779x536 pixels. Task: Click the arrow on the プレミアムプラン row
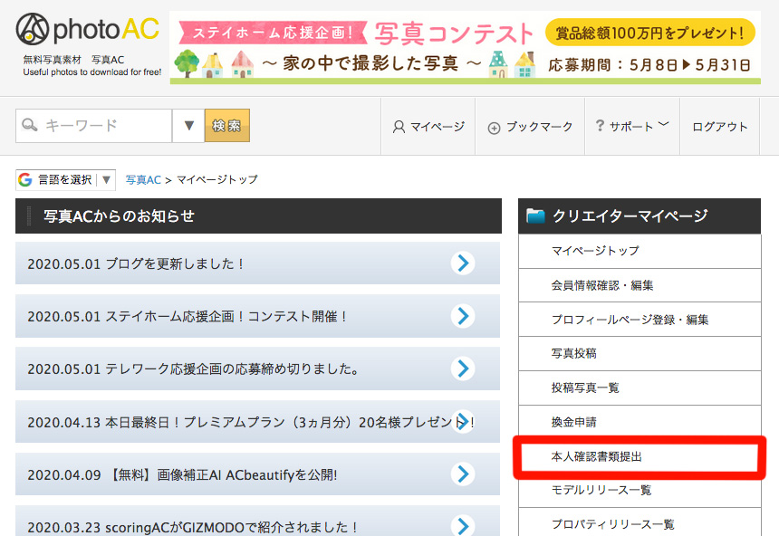(x=463, y=421)
